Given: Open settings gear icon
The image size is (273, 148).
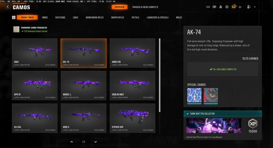Looking at the screenshot, I should point(227,7).
